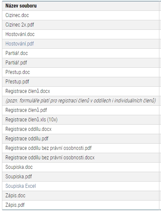Open the Cizinec.doc file link
161x212 pixels.
tap(17, 15)
